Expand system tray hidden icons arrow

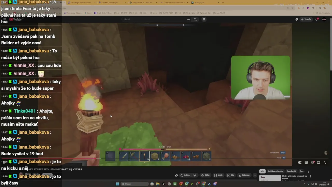304,184
